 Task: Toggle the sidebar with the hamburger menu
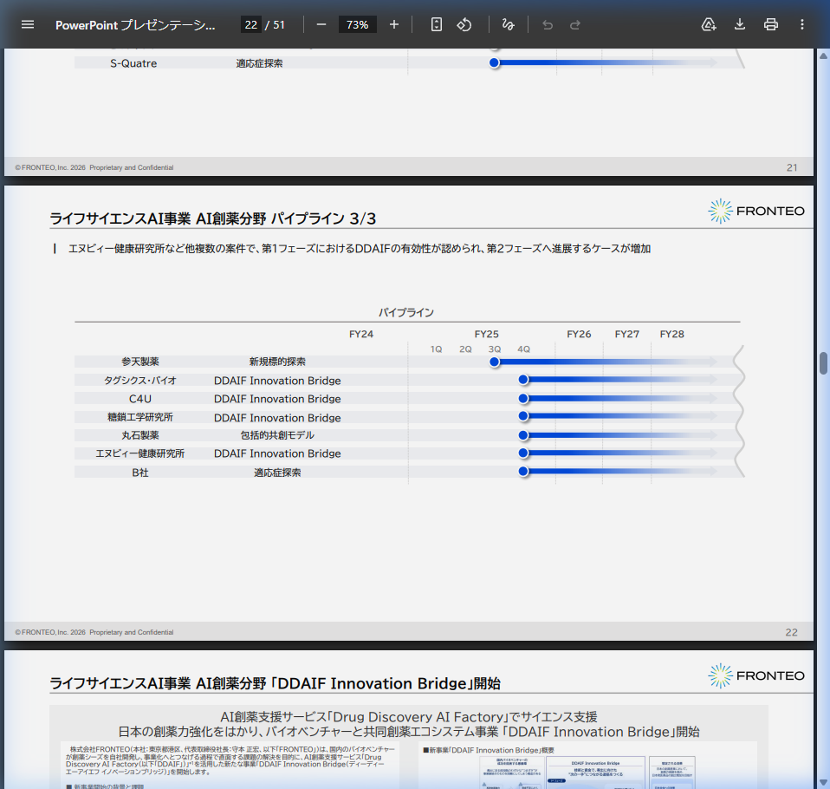(28, 24)
